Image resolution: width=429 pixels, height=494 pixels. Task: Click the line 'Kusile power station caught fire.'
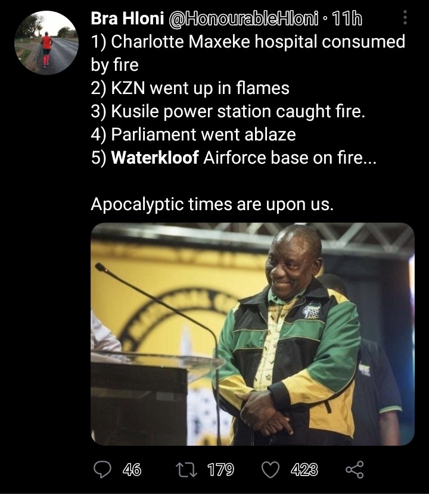[228, 111]
